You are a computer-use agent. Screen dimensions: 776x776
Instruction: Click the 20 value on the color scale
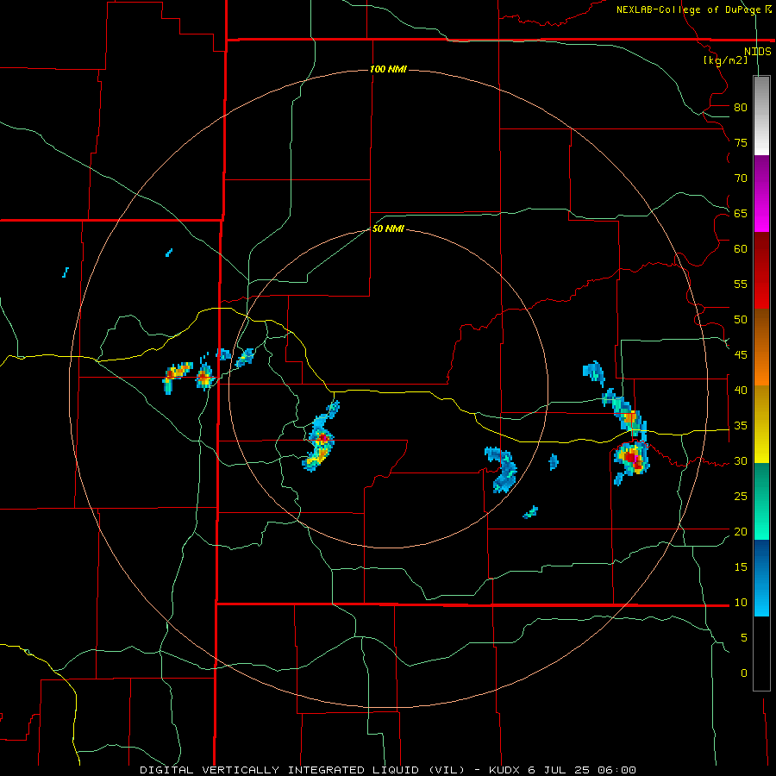click(x=741, y=531)
